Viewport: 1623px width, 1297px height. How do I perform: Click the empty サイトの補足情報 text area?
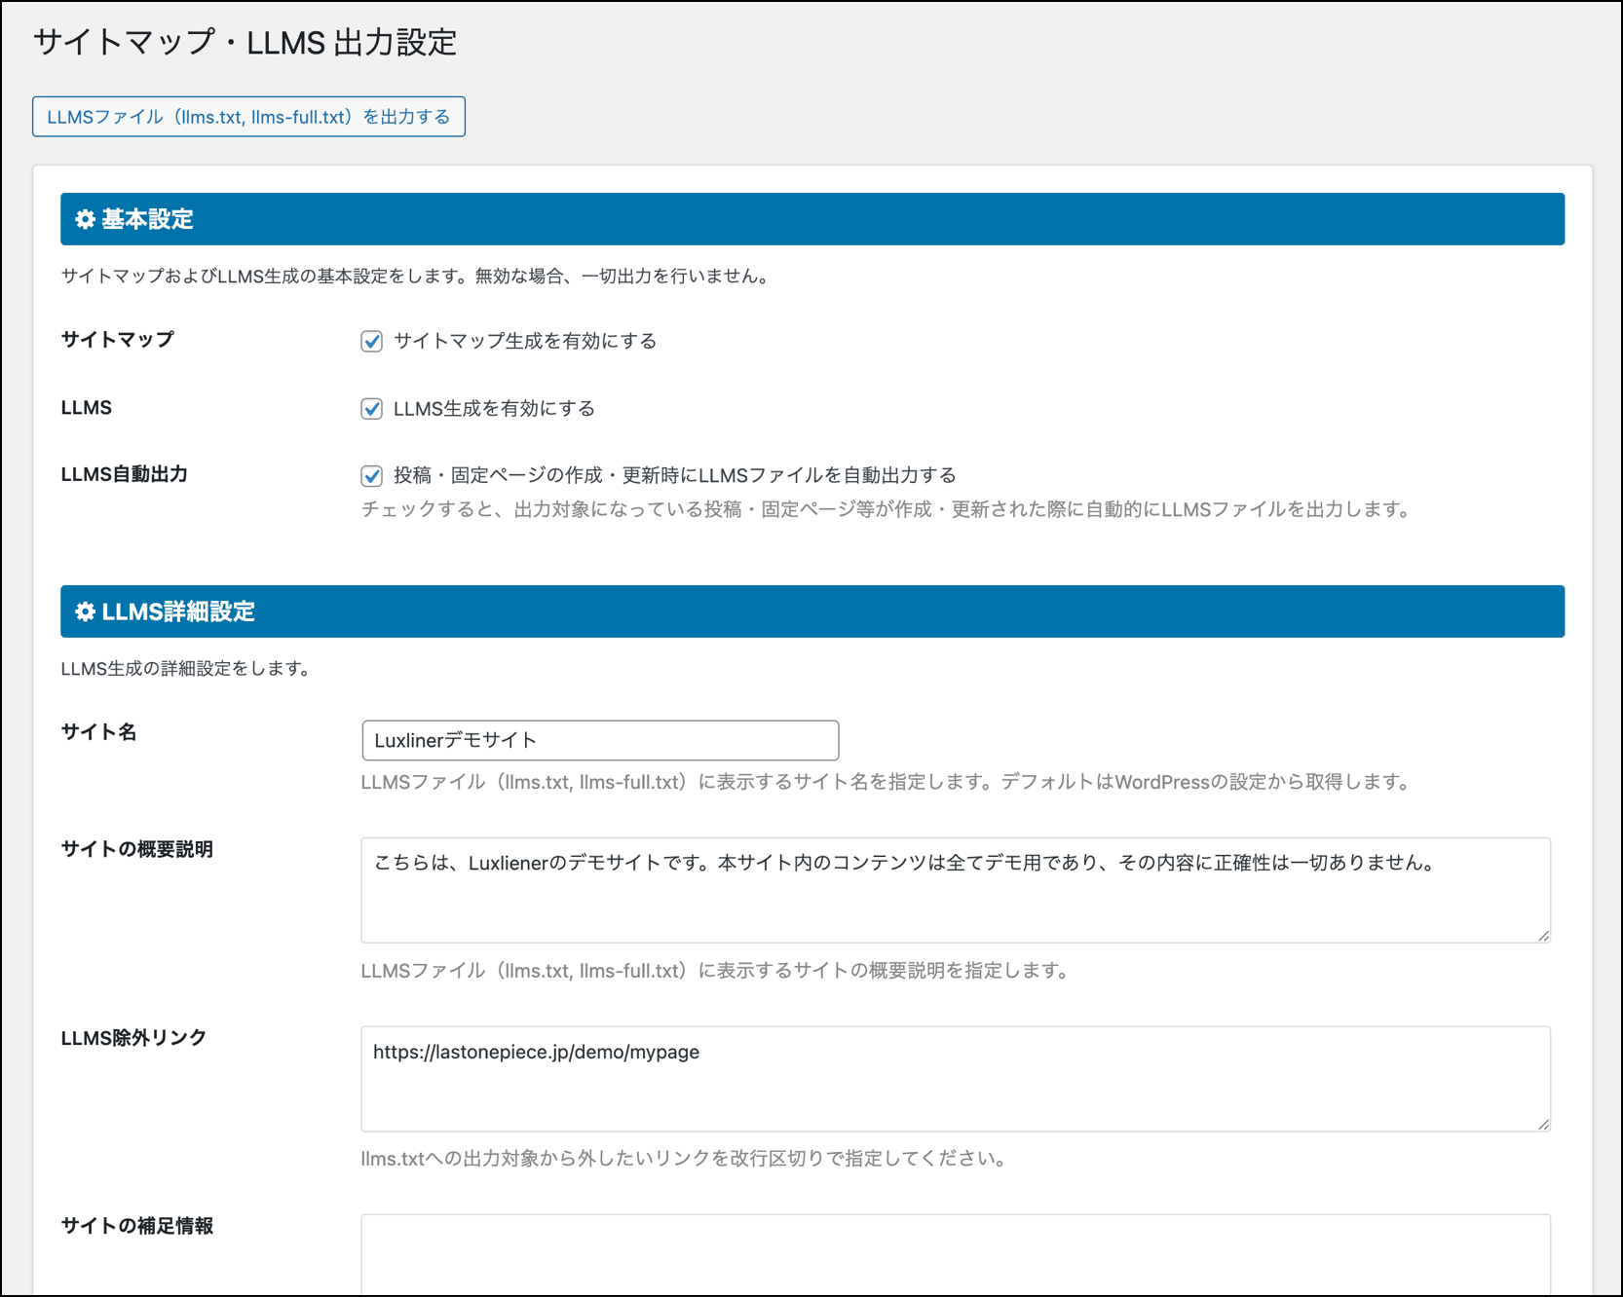(x=955, y=1254)
